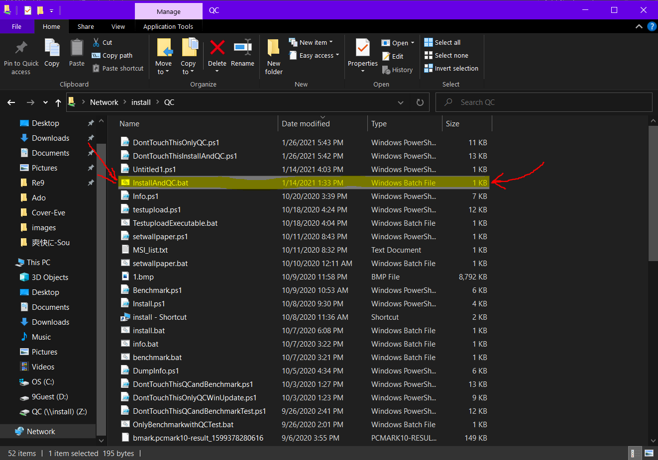The width and height of the screenshot is (658, 460).
Task: Go up one directory level
Action: click(58, 102)
